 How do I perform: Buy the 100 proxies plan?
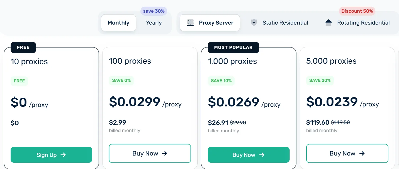pos(150,153)
